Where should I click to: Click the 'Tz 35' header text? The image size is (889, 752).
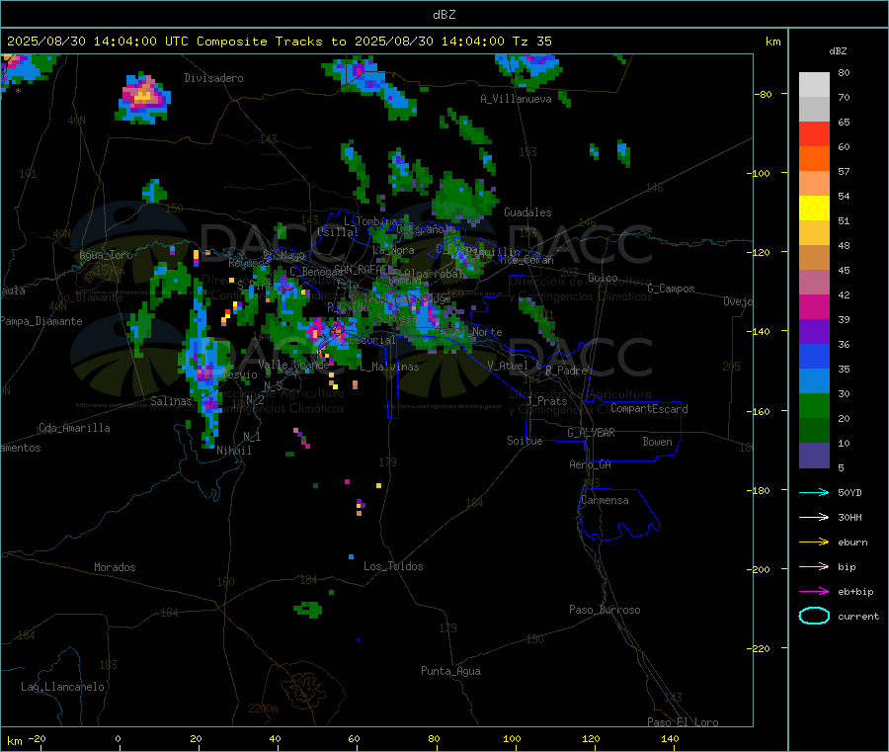coord(531,42)
